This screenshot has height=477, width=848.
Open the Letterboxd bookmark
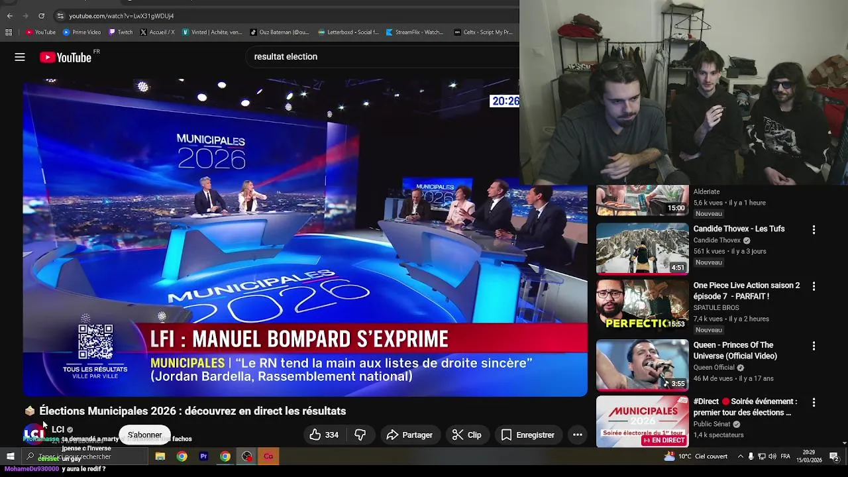tap(348, 32)
